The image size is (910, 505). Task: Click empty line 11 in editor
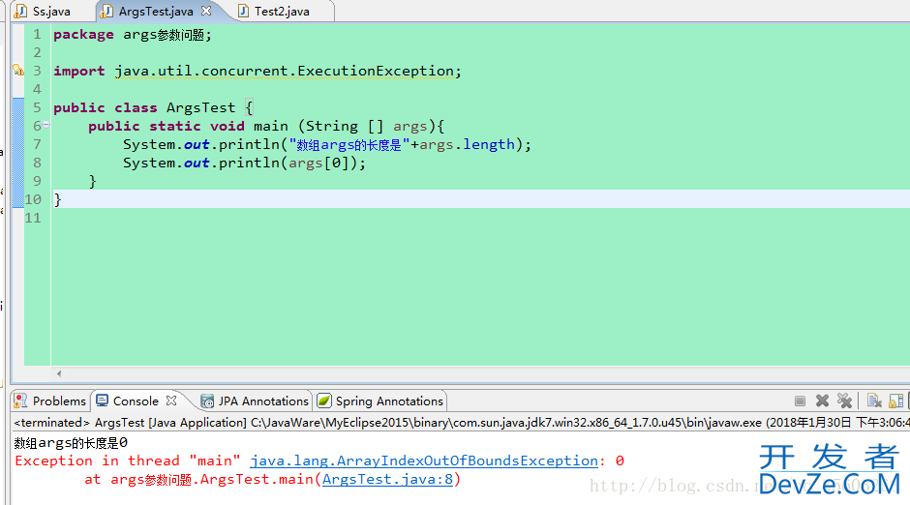[480, 218]
